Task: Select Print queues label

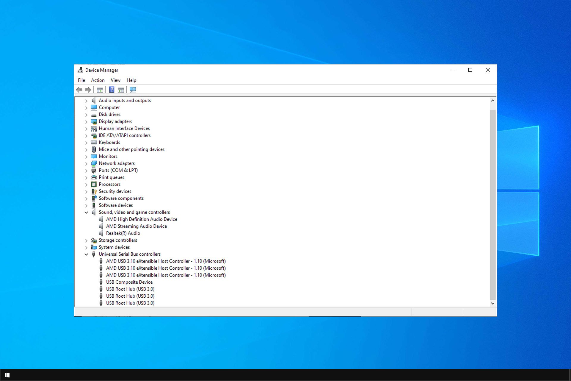Action: (112, 177)
